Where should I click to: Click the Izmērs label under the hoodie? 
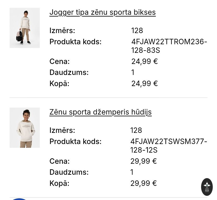(x=62, y=130)
